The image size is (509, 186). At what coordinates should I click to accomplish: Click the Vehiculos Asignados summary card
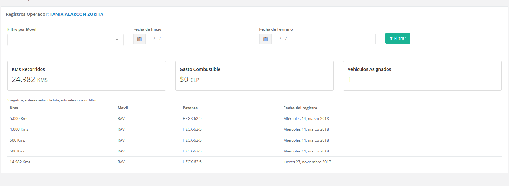(422, 76)
